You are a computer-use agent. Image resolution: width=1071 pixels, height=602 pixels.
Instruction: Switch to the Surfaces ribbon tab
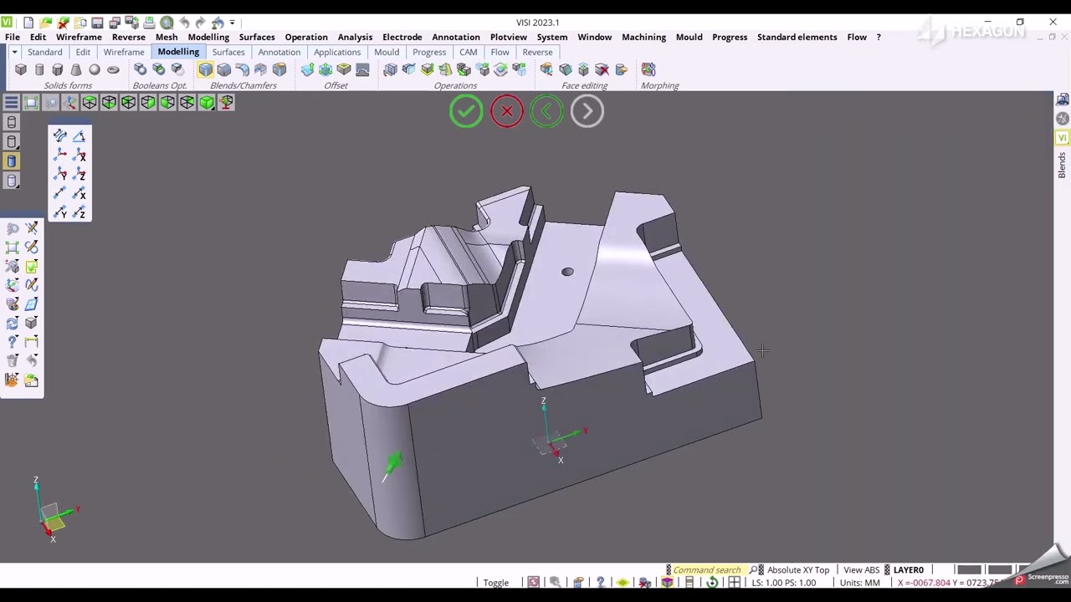(x=228, y=52)
